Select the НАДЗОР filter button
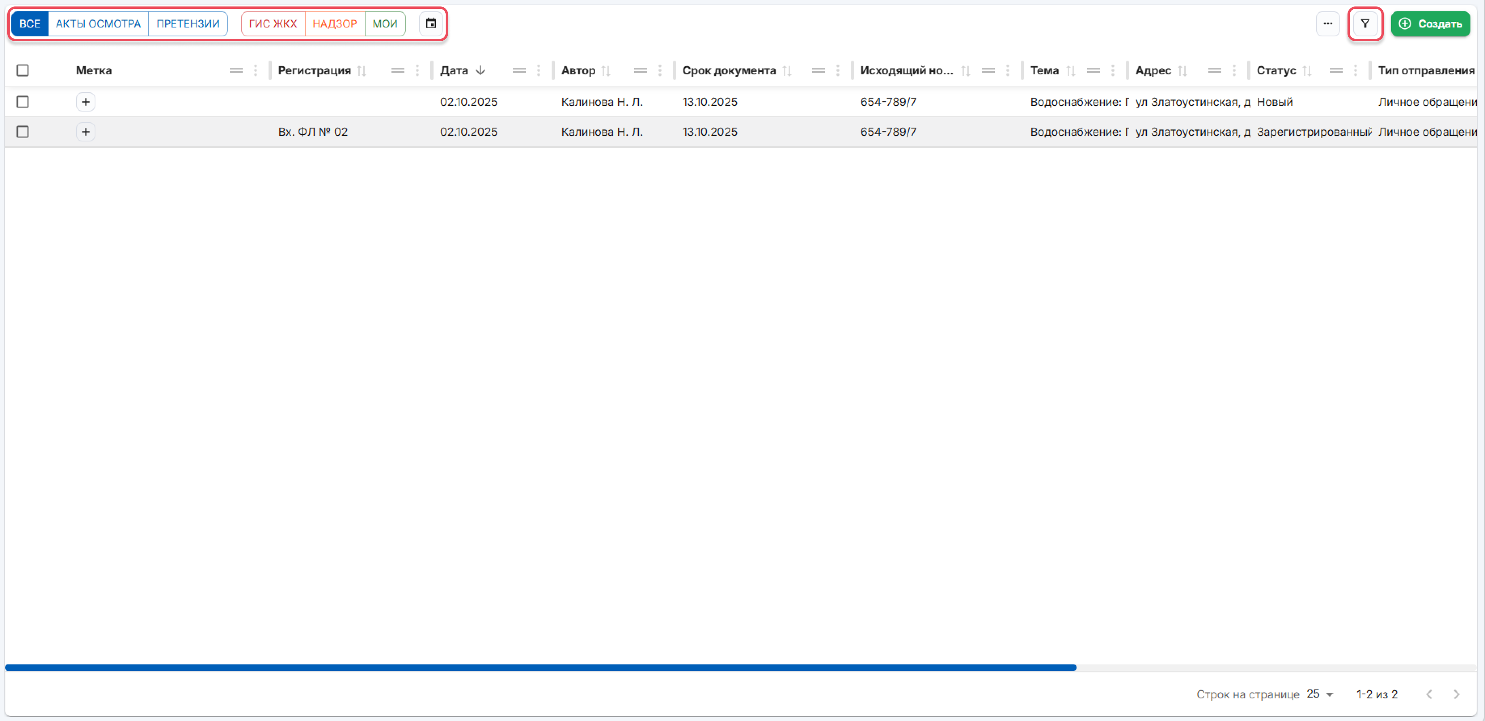Screen dimensions: 1485x721 (334, 23)
